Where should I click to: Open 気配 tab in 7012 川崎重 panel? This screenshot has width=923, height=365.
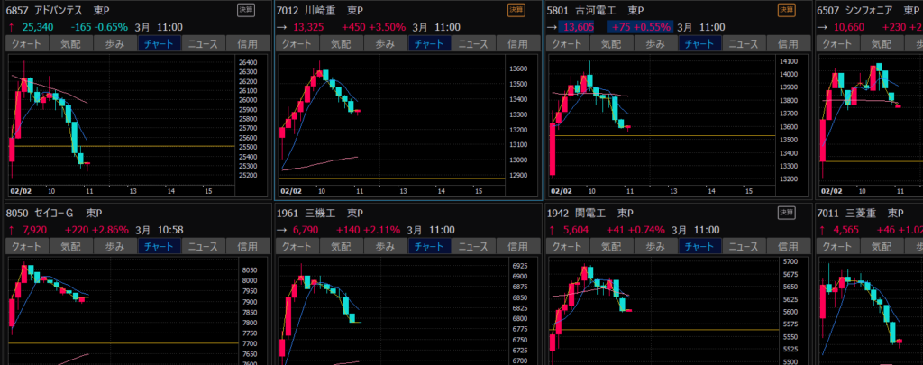click(341, 43)
